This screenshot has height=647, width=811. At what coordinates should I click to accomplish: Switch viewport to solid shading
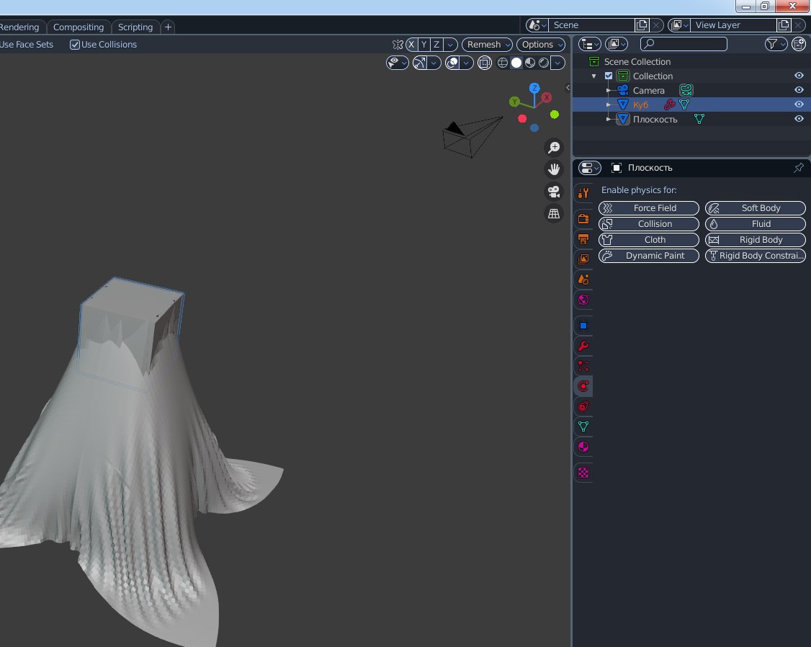(x=516, y=63)
